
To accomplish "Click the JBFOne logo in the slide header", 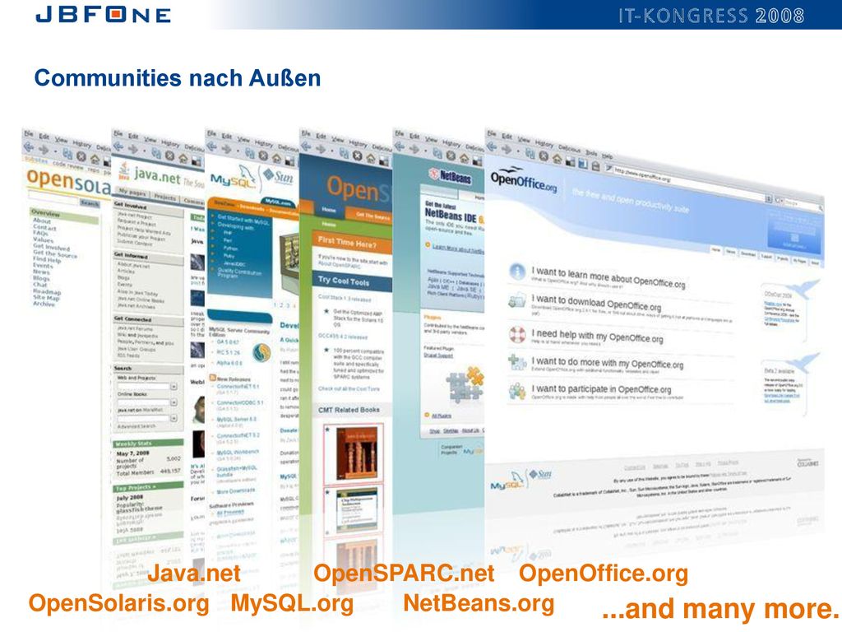I will pos(103,14).
